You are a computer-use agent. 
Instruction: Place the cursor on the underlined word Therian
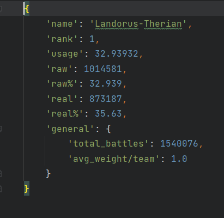pos(163,24)
